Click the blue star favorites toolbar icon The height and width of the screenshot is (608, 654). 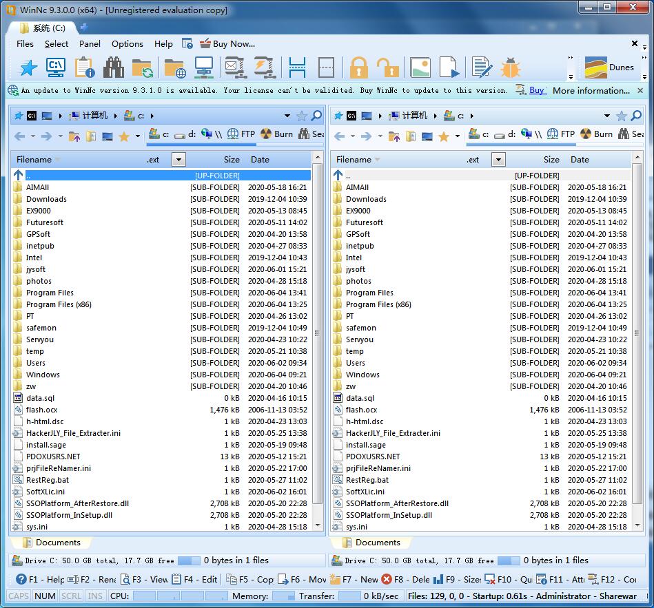click(x=29, y=67)
